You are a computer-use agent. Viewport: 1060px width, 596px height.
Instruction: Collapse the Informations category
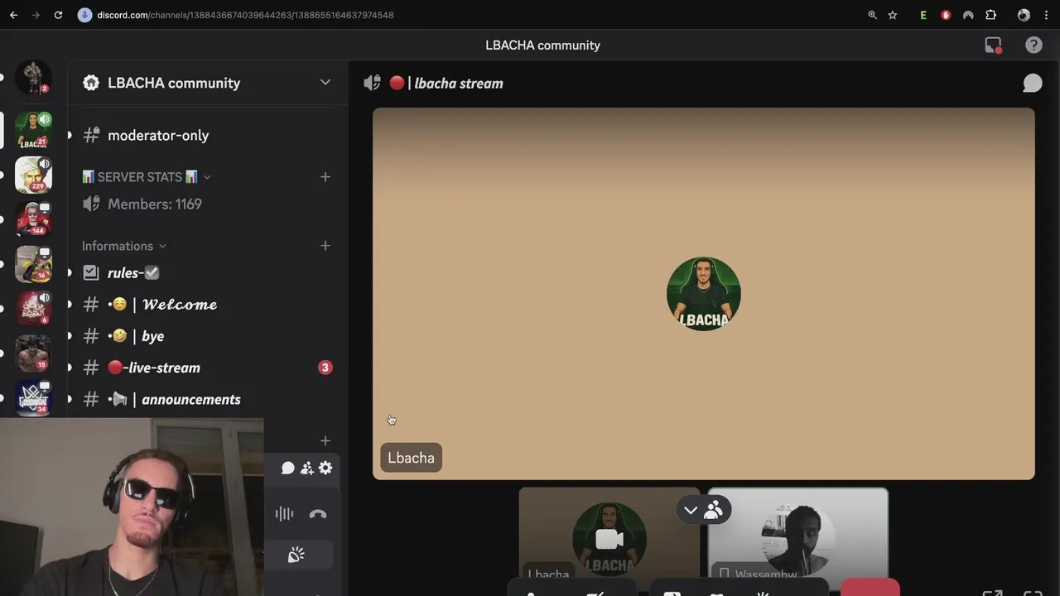point(124,246)
